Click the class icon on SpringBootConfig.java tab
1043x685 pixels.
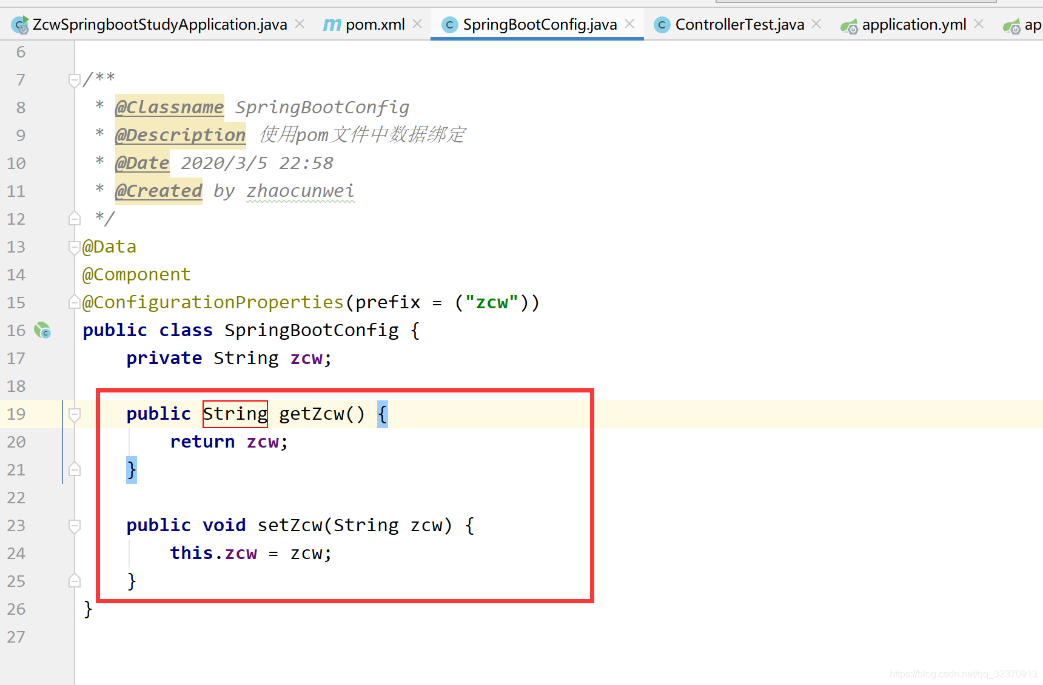[x=449, y=25]
